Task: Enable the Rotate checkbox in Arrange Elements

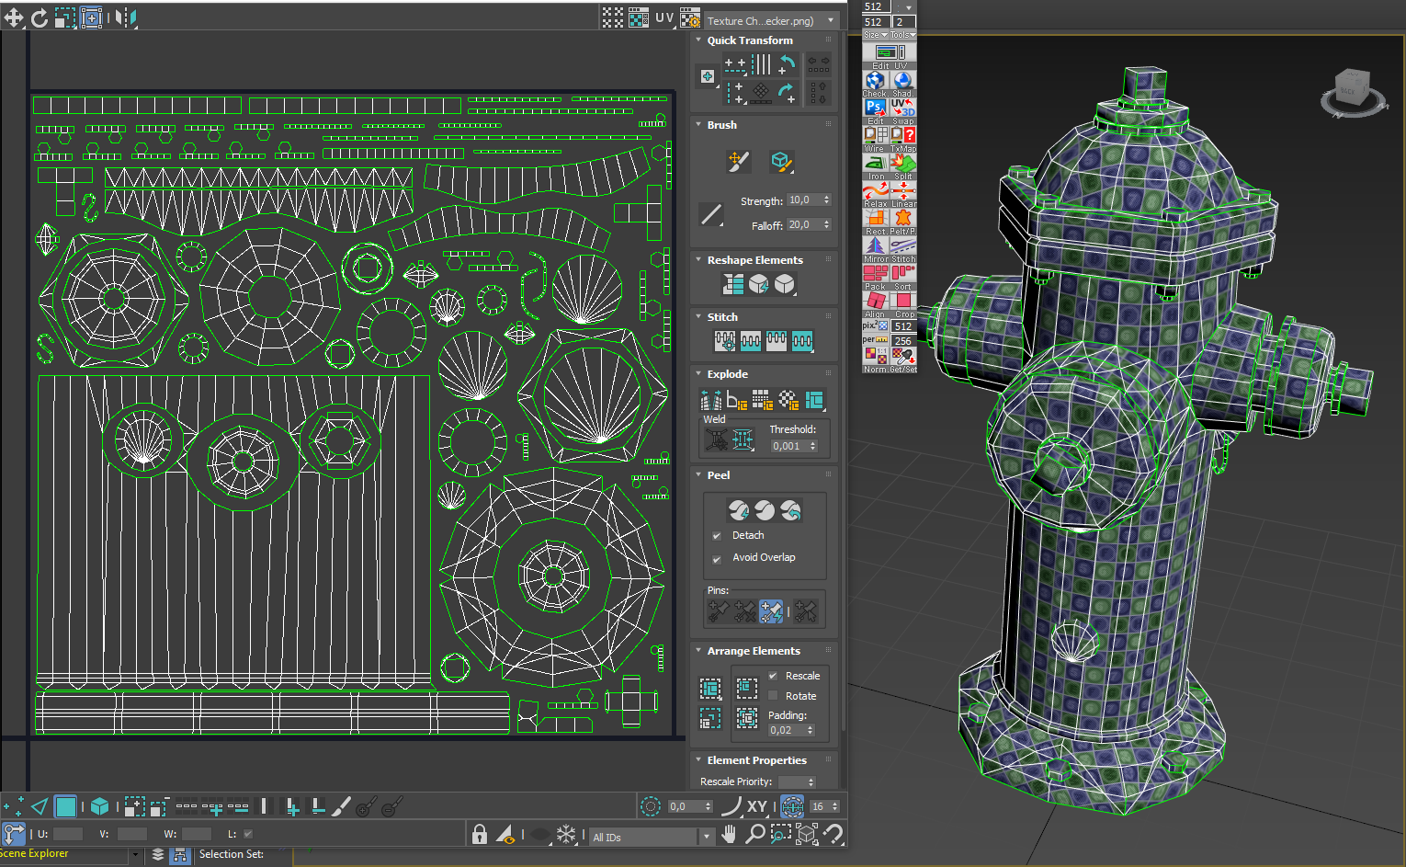Action: tap(773, 696)
